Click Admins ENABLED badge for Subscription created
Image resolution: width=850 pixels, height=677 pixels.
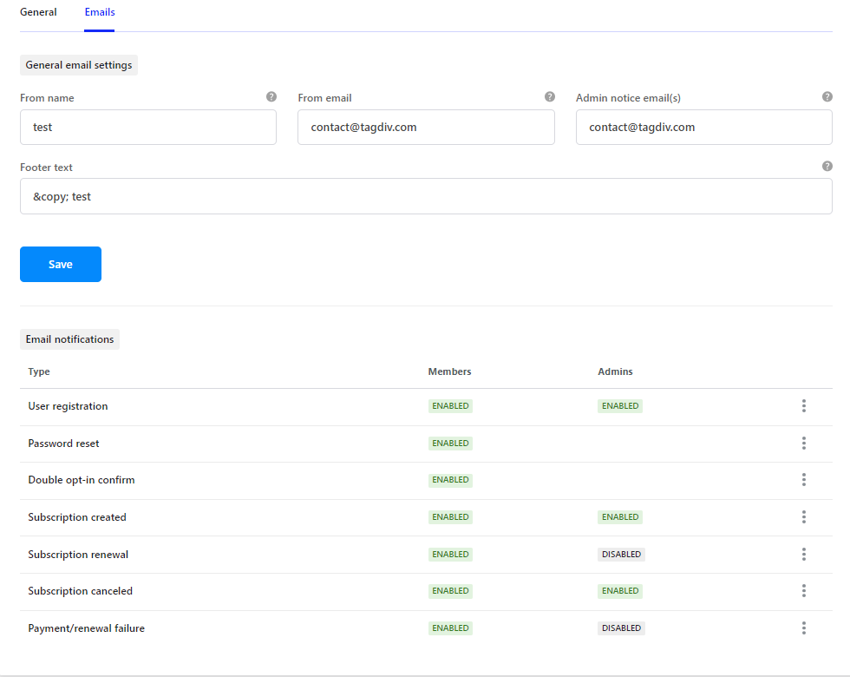pos(620,517)
